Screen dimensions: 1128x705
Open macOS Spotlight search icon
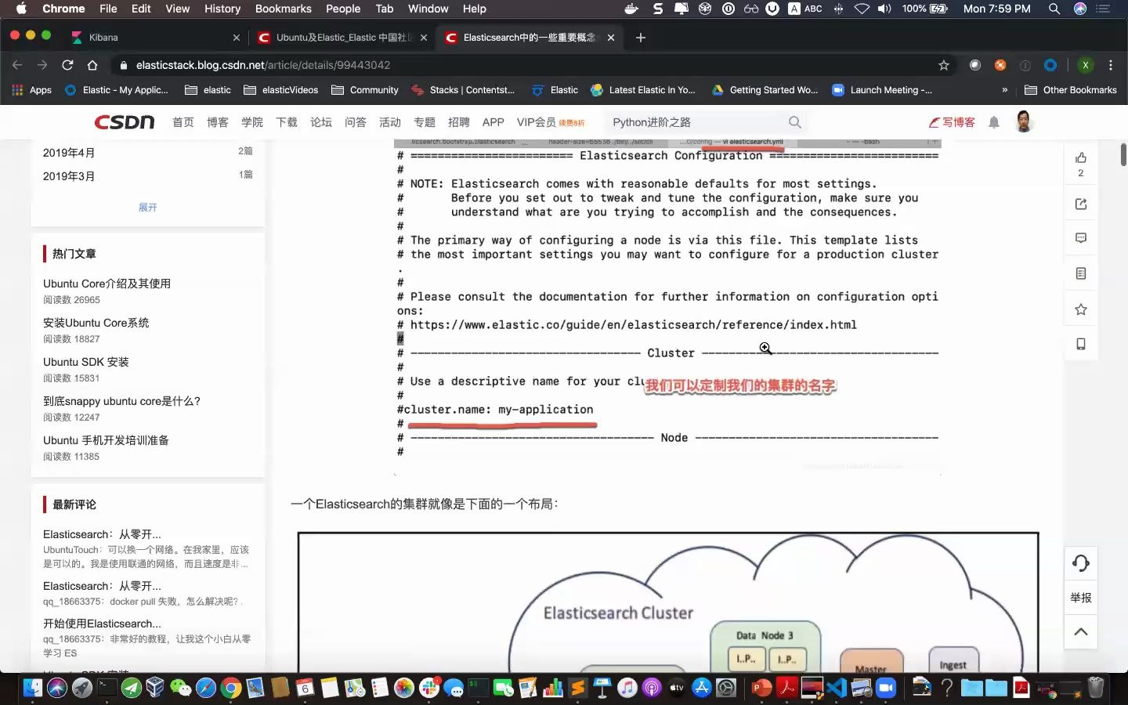pyautogui.click(x=1054, y=9)
